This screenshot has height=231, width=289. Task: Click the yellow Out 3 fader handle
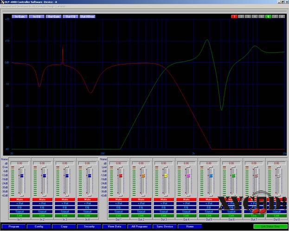[166, 175]
